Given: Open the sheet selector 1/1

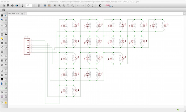Looking at the screenshot, I should (30, 6).
